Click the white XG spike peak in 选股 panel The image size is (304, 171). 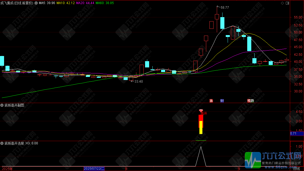pos(201,147)
